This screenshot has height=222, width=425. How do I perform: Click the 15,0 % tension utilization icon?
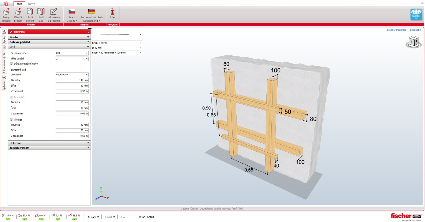(3, 215)
